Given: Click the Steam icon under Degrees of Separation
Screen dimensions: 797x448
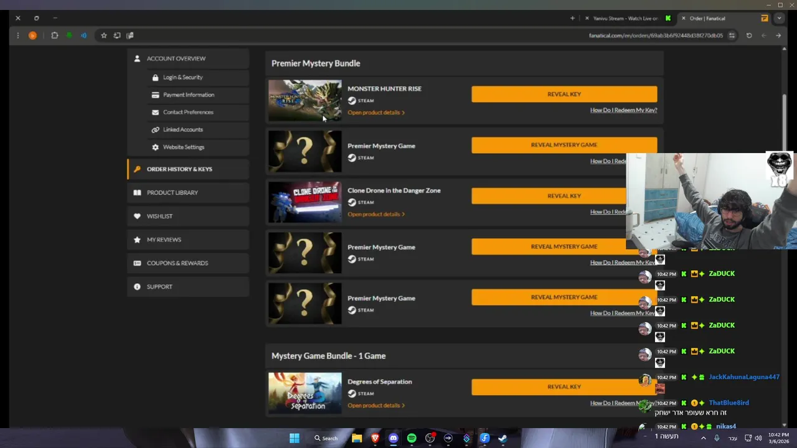Looking at the screenshot, I should point(352,393).
